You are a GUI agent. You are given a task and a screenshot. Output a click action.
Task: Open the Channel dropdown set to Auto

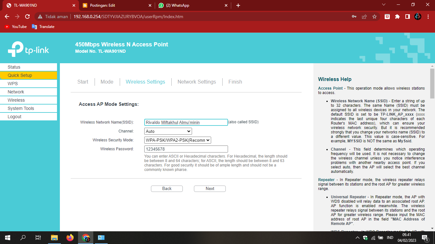pyautogui.click(x=168, y=131)
